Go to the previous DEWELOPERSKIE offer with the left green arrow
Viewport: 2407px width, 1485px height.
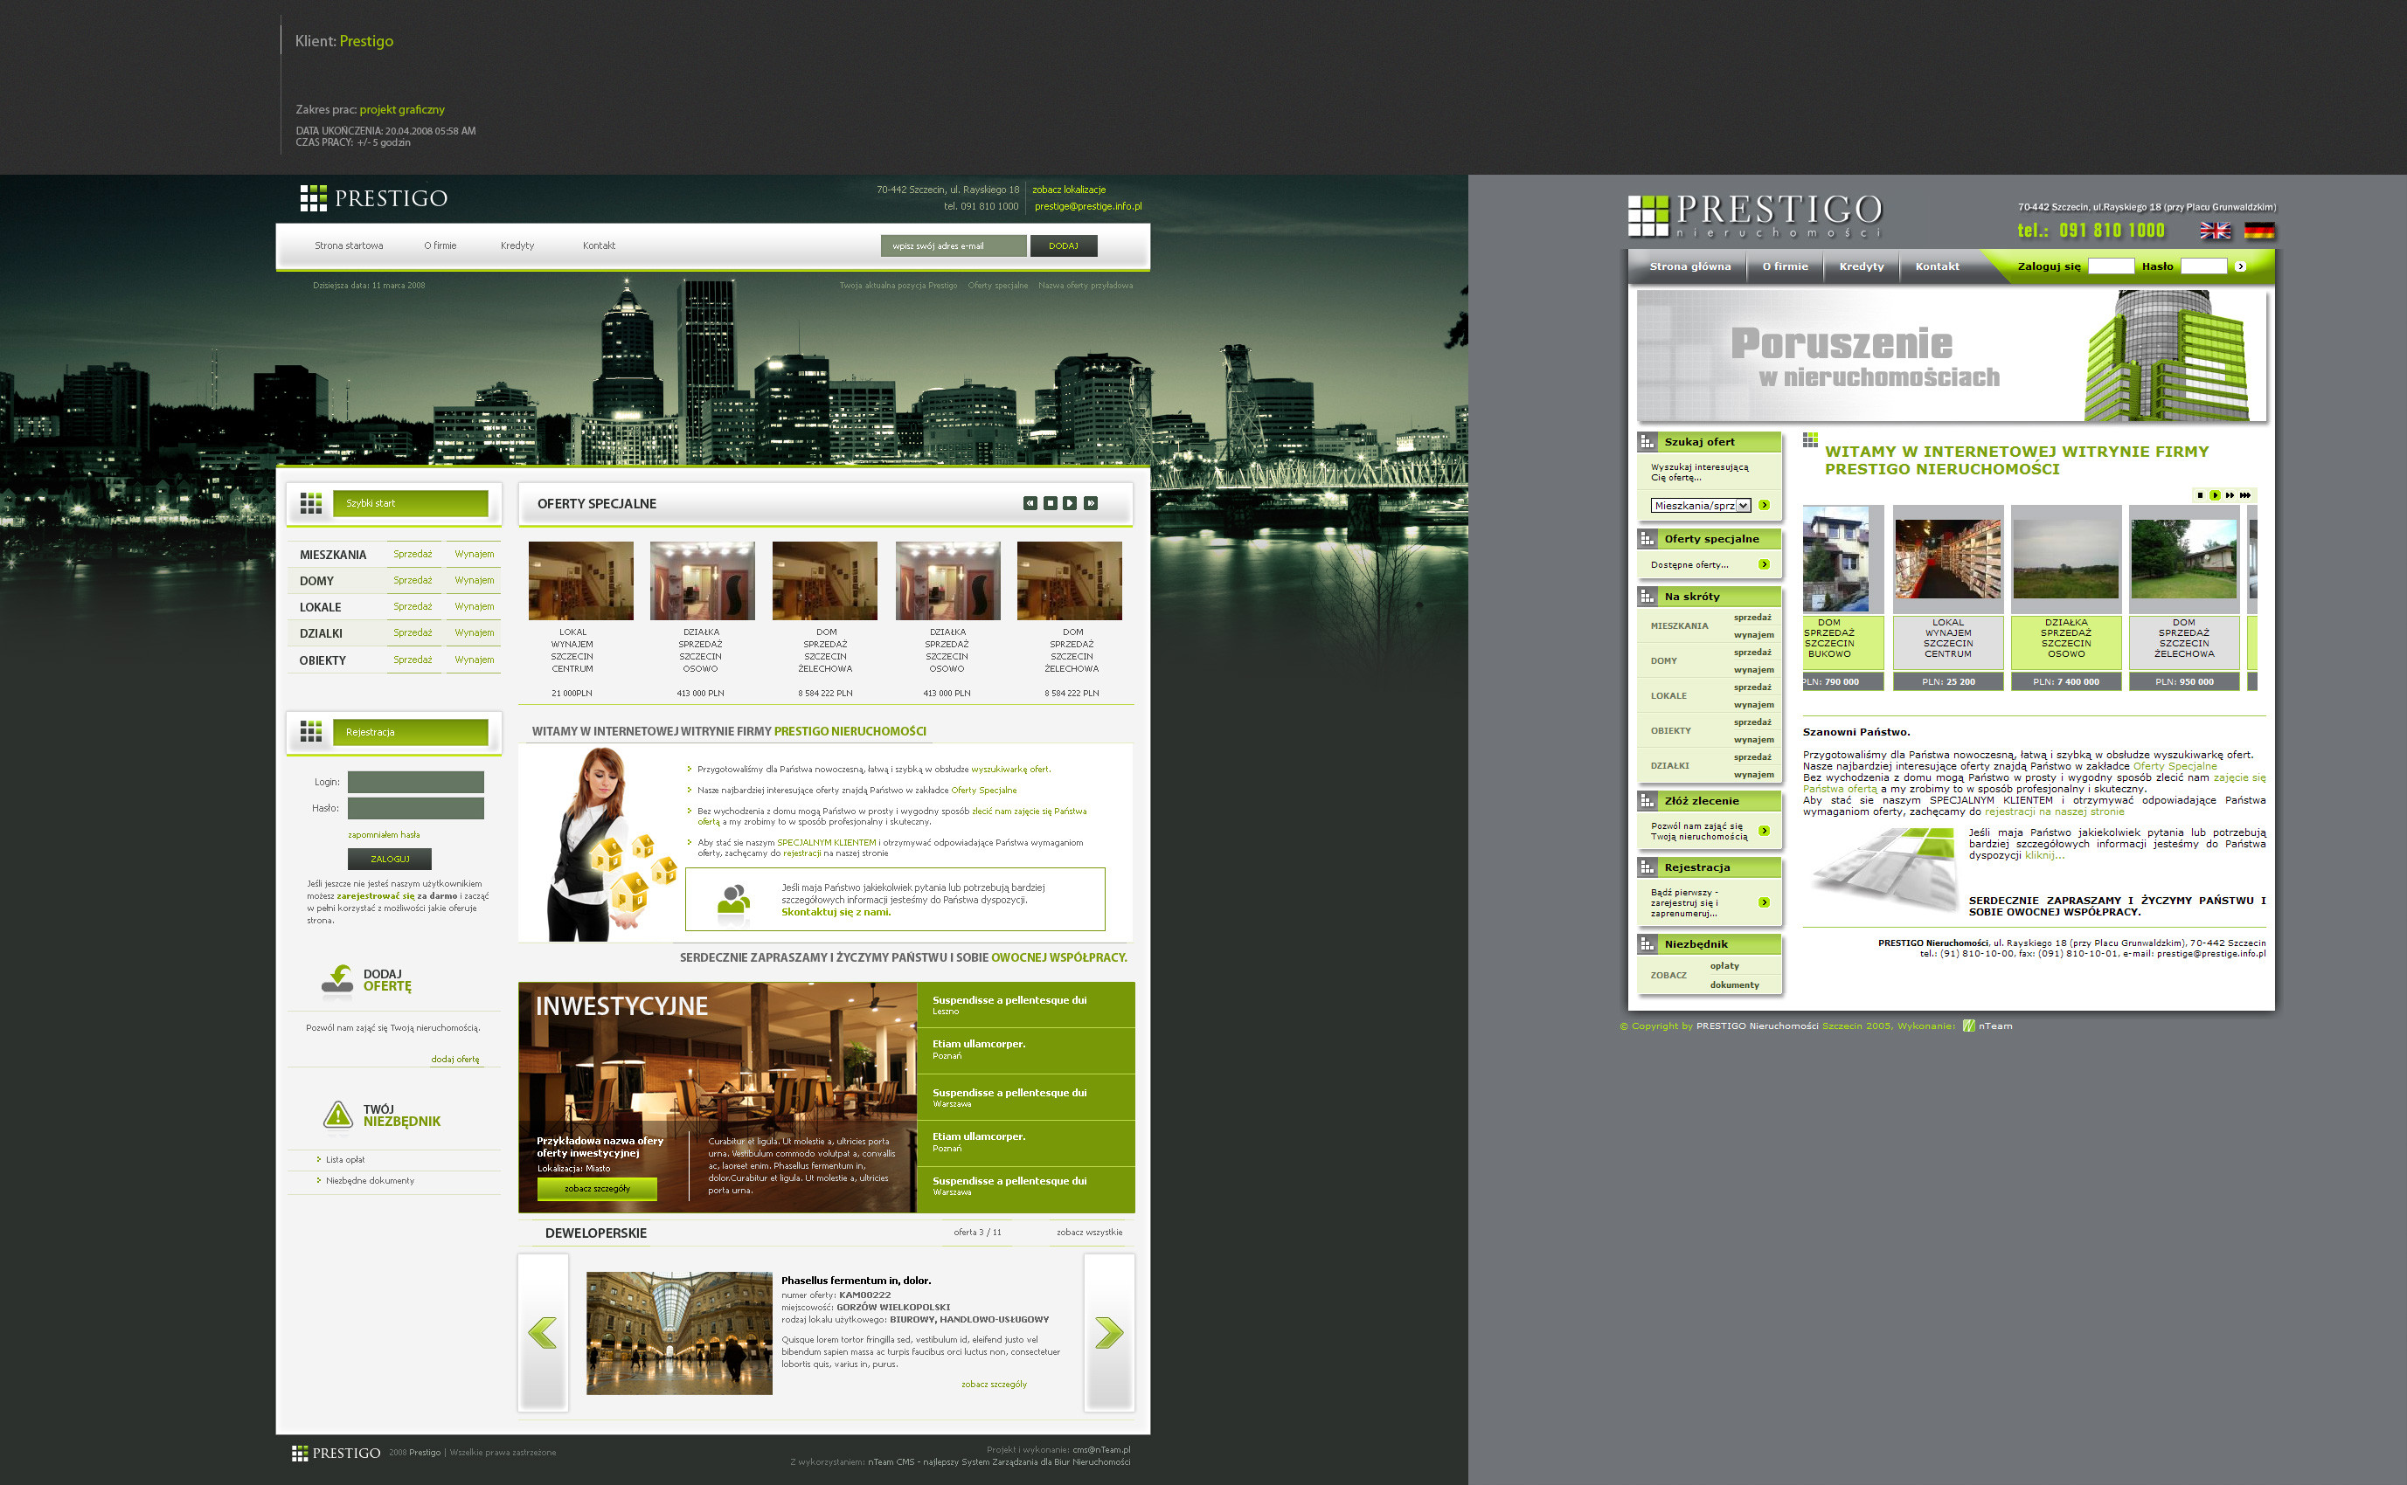[x=542, y=1333]
